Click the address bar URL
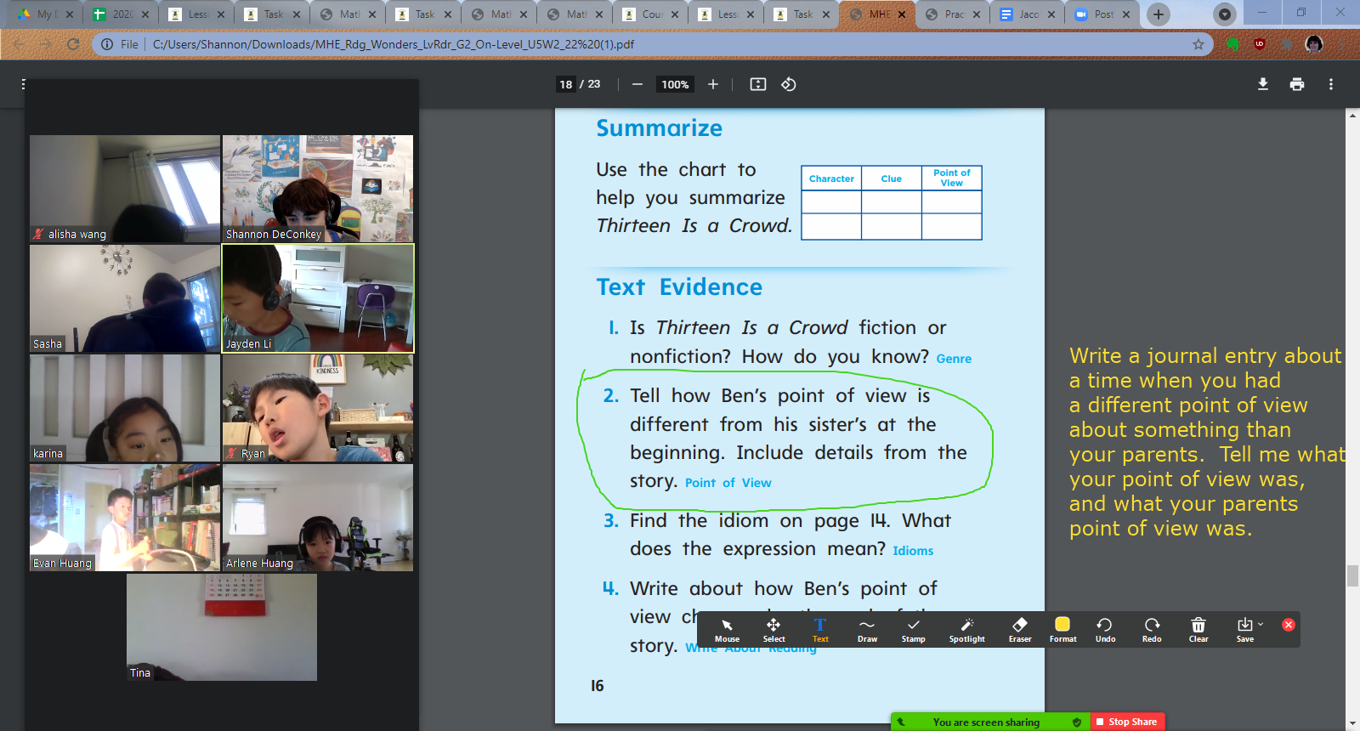 [394, 44]
